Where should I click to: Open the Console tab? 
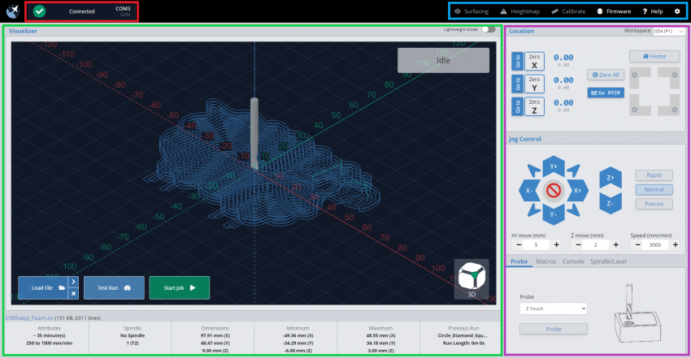[x=573, y=261]
